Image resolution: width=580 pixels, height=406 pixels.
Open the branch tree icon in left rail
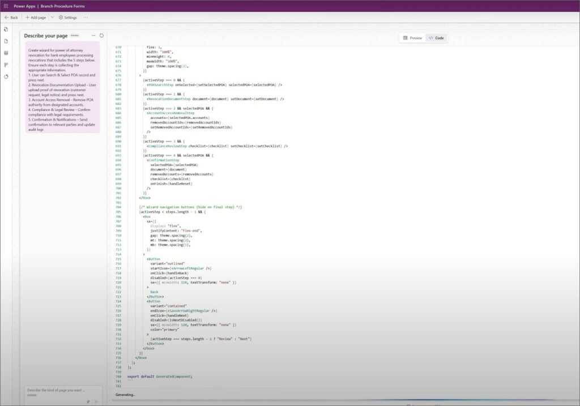6,65
